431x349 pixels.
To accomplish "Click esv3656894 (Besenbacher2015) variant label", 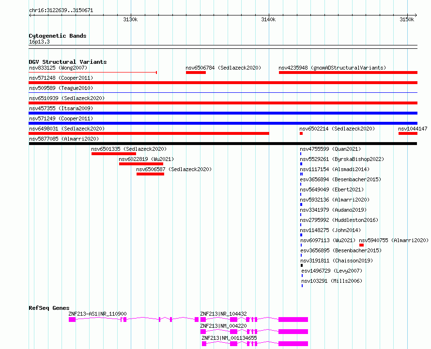I will click(x=340, y=179).
